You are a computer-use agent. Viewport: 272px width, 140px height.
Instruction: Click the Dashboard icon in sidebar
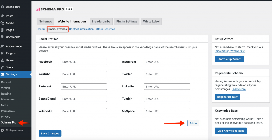click(2, 7)
